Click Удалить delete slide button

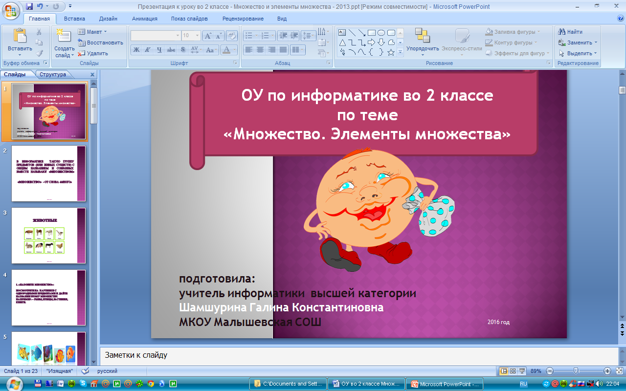(93, 53)
